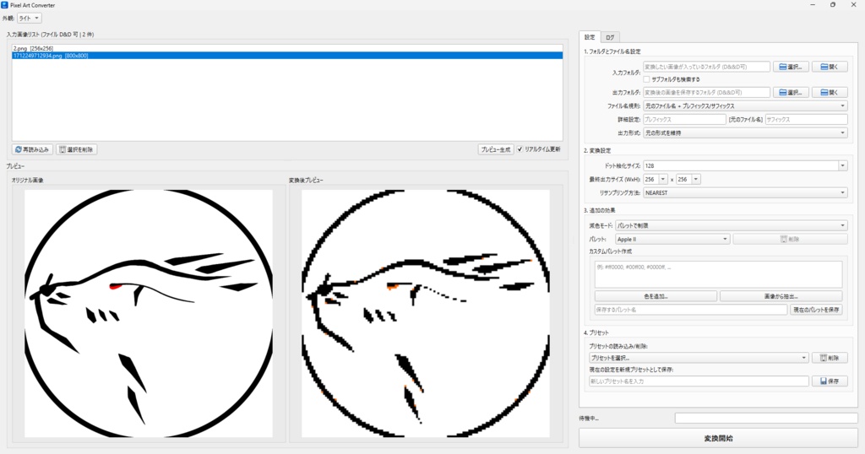Click the 入力フォルダ path field
Viewport: 865px width, 454px height.
pyautogui.click(x=707, y=67)
